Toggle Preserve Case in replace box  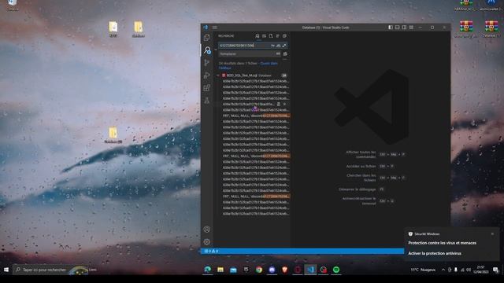coord(278,54)
